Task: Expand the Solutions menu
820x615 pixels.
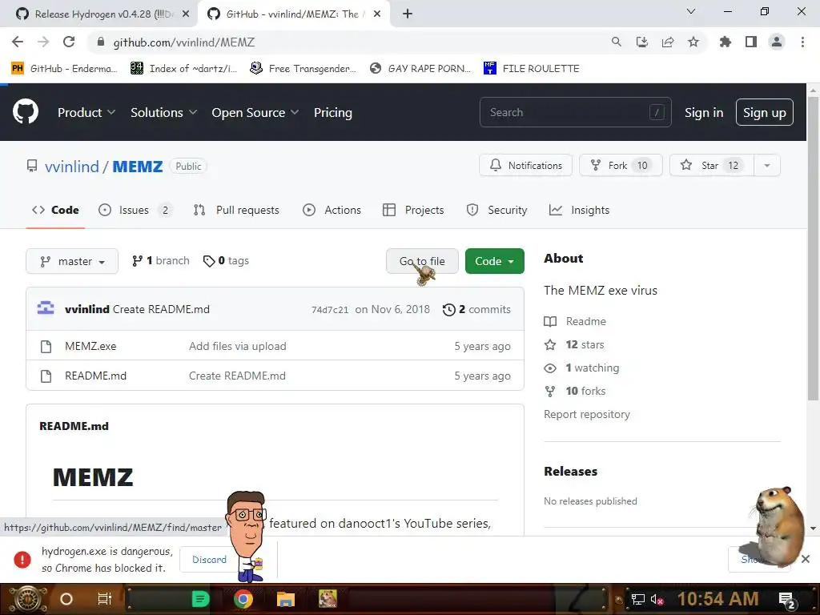Action: pyautogui.click(x=163, y=112)
